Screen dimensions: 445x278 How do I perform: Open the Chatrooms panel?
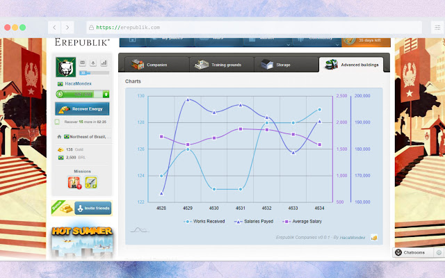click(414, 252)
